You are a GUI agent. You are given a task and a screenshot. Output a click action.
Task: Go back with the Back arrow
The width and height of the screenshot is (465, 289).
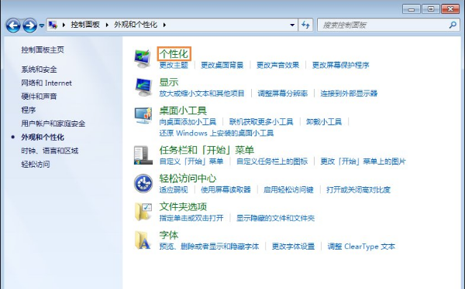(x=13, y=25)
